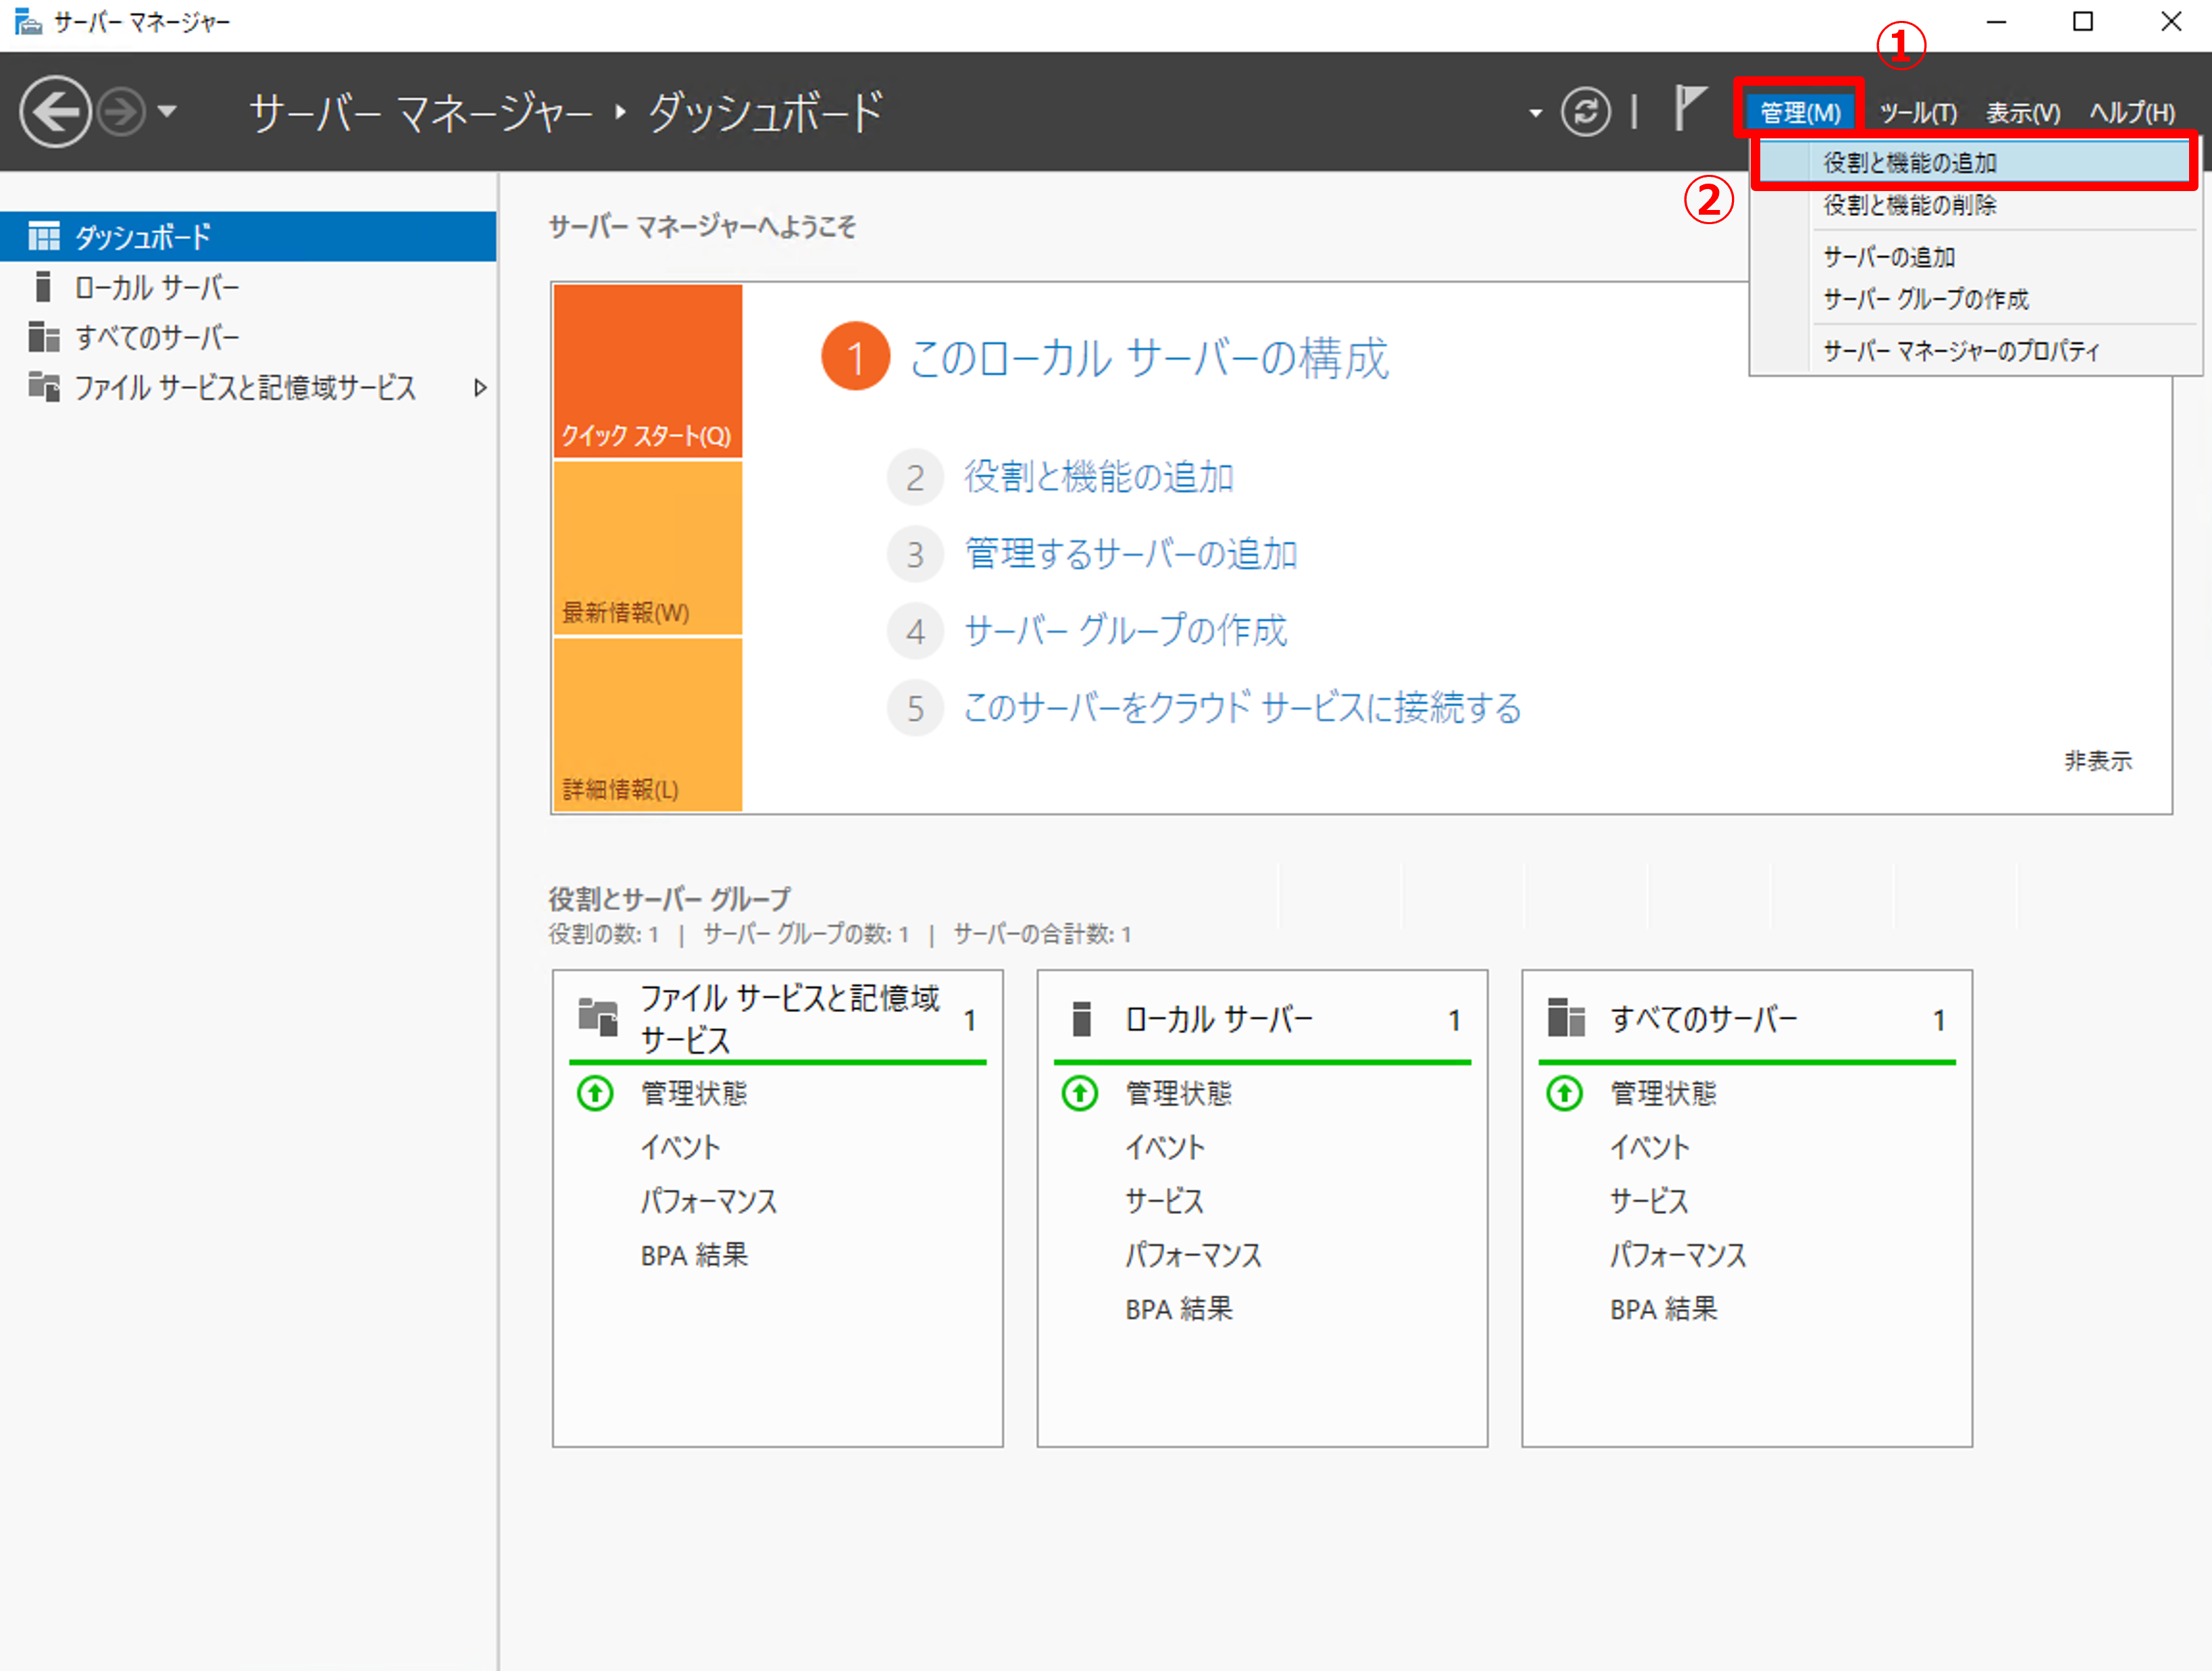The height and width of the screenshot is (1671, 2212).
Task: Click green status icon in すべてのサーバー tile
Action: point(1564,1093)
